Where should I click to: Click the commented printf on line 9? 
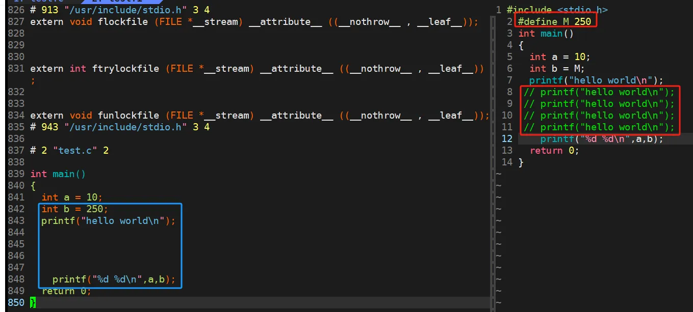(599, 104)
